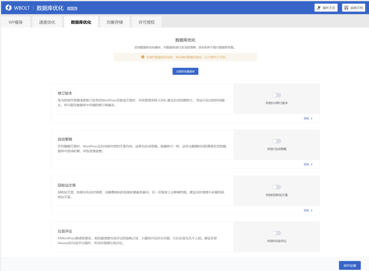Switch to the WP瘦身 tab
This screenshot has width=369, height=271.
tap(15, 22)
